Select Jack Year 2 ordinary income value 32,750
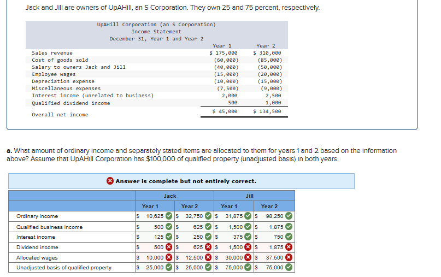 tap(194, 216)
